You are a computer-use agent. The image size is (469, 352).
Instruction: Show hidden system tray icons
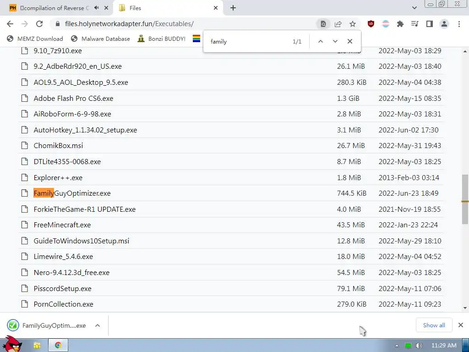coord(397,346)
